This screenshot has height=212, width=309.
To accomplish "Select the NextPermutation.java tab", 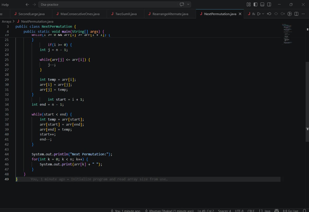I will point(220,14).
